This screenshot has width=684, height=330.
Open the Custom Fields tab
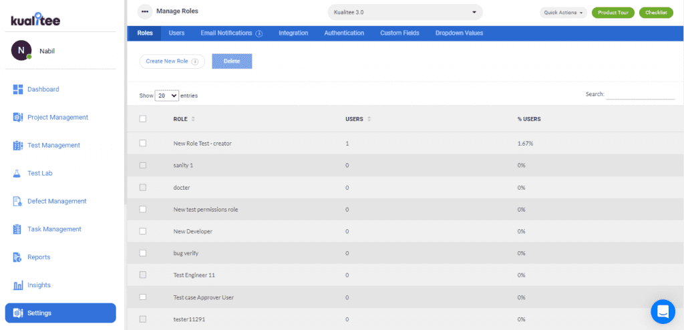click(399, 33)
